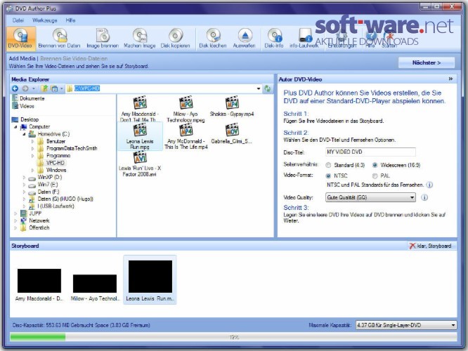Select Shakira - Gypsy.mp4 file
The image size is (468, 351).
(x=232, y=107)
